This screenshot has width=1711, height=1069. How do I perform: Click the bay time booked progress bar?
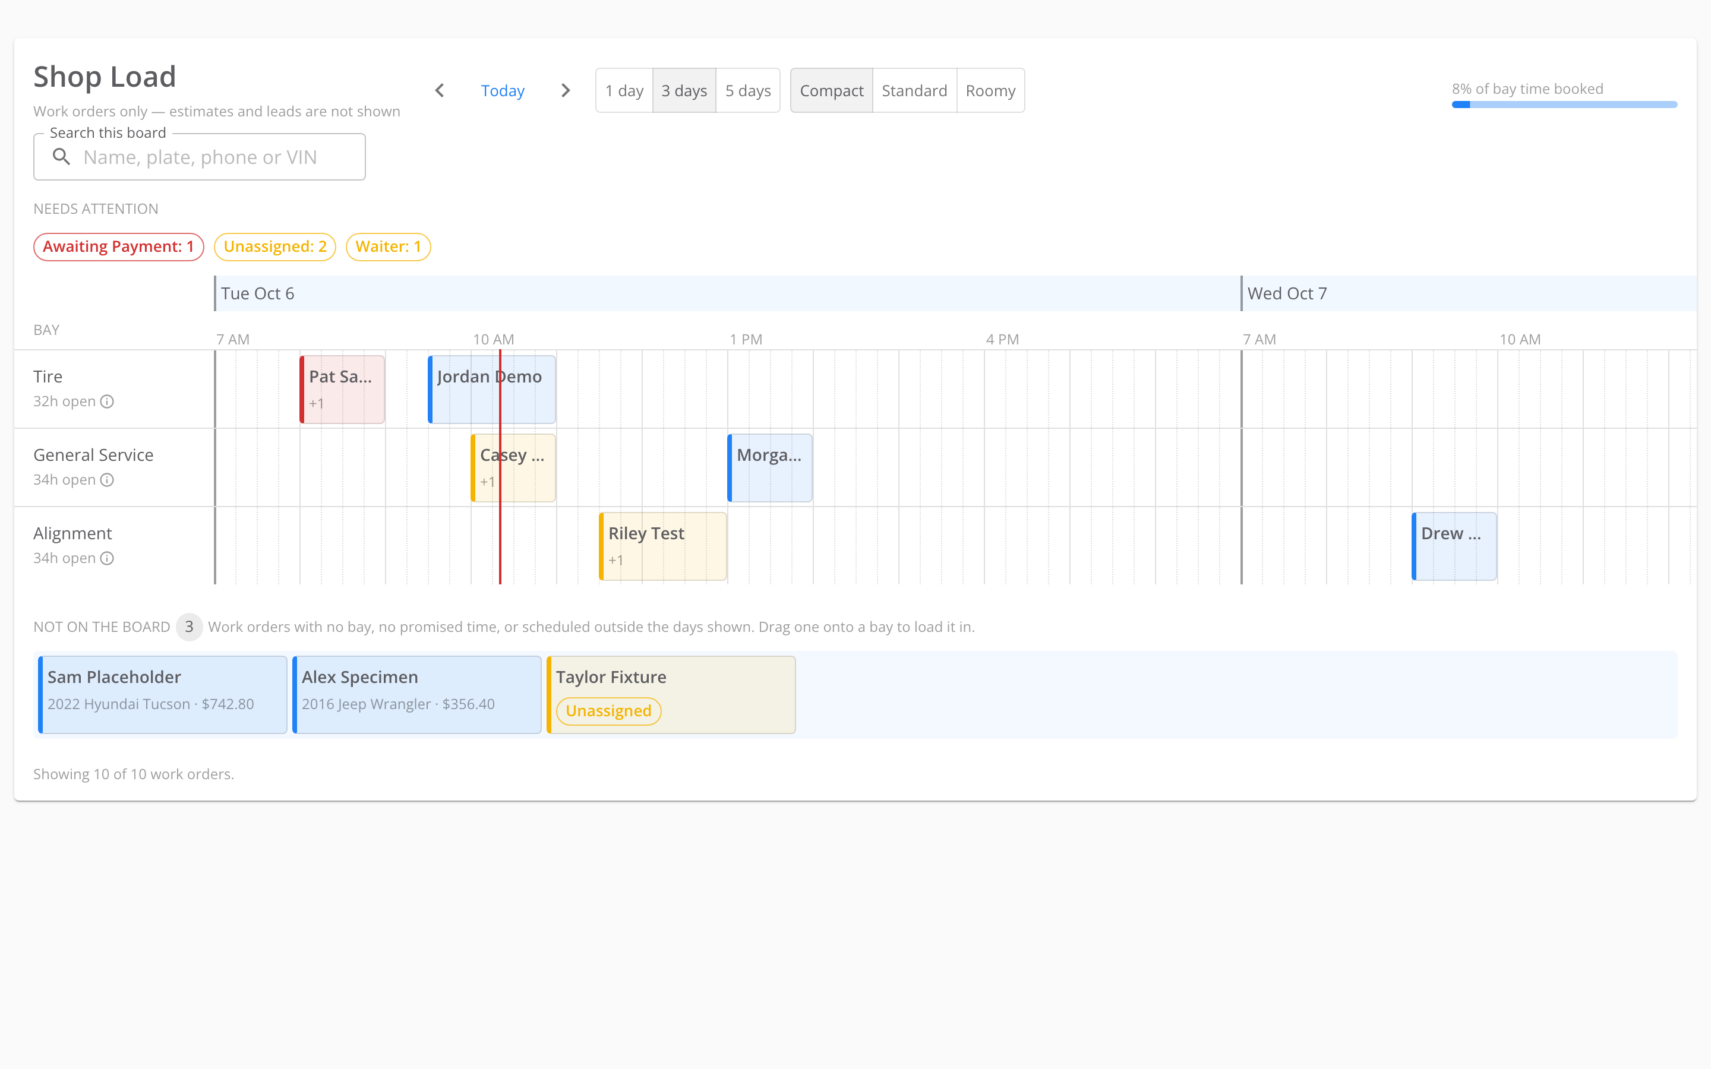coord(1565,105)
